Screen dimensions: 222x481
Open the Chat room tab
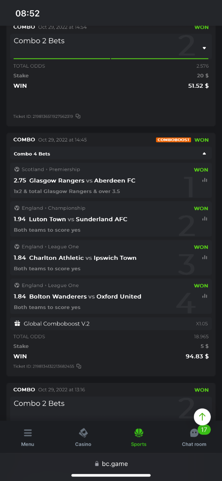click(194, 437)
